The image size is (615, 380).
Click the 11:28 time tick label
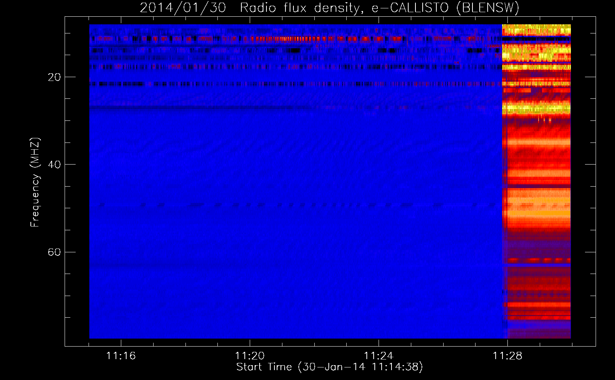507,356
